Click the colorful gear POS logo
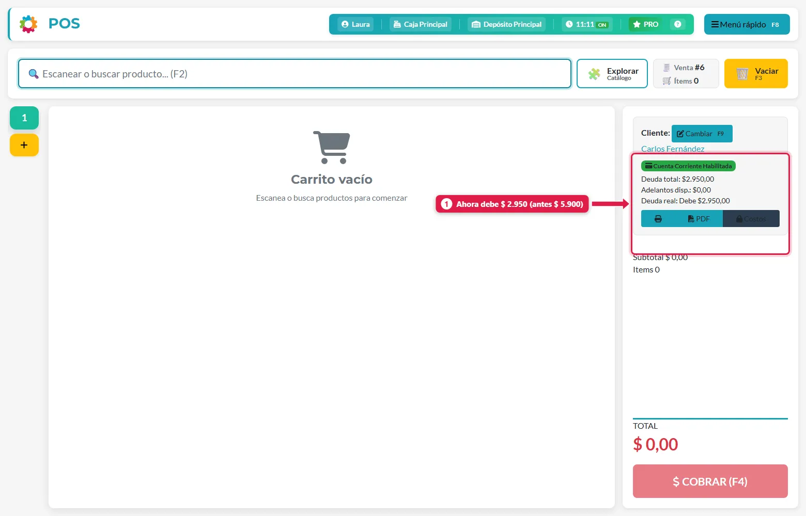 pos(28,24)
